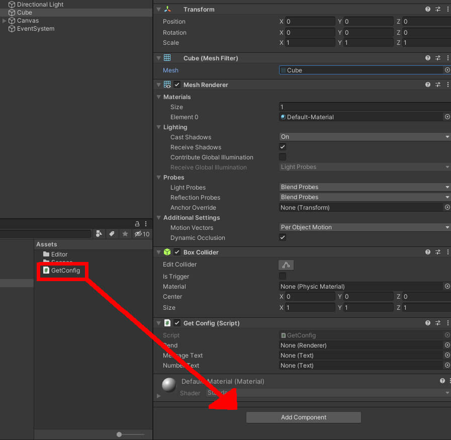Toggle the Project panel lock icon
Screen dimensions: 451x440
[x=137, y=224]
